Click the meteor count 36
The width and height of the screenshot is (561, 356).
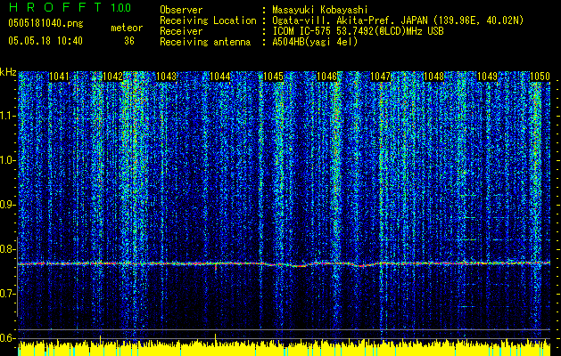tap(129, 41)
